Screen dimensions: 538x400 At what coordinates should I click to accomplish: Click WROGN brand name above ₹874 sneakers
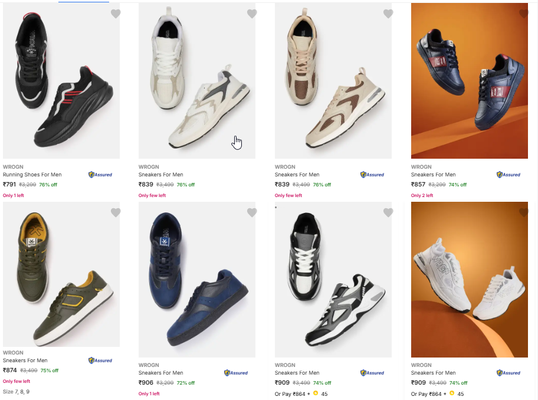click(14, 353)
